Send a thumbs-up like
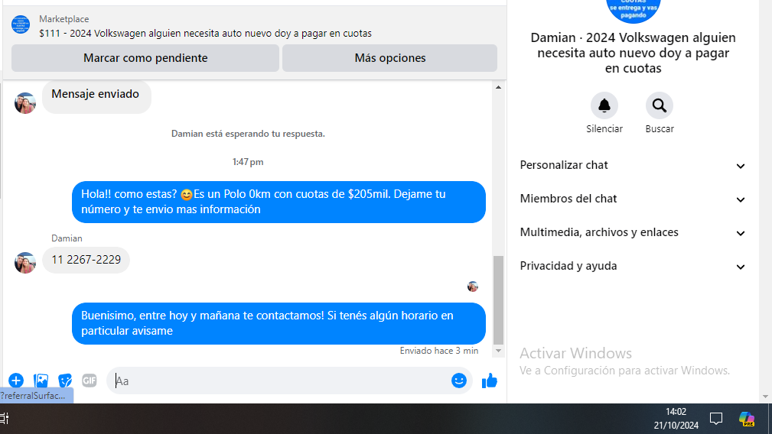 coord(490,381)
